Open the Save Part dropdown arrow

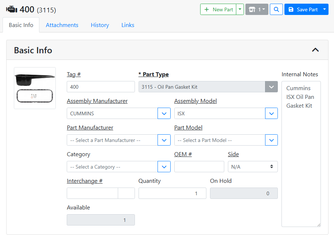click(x=325, y=9)
